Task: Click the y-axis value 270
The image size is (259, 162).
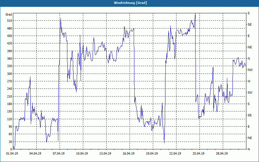Action: pyautogui.click(x=10, y=81)
